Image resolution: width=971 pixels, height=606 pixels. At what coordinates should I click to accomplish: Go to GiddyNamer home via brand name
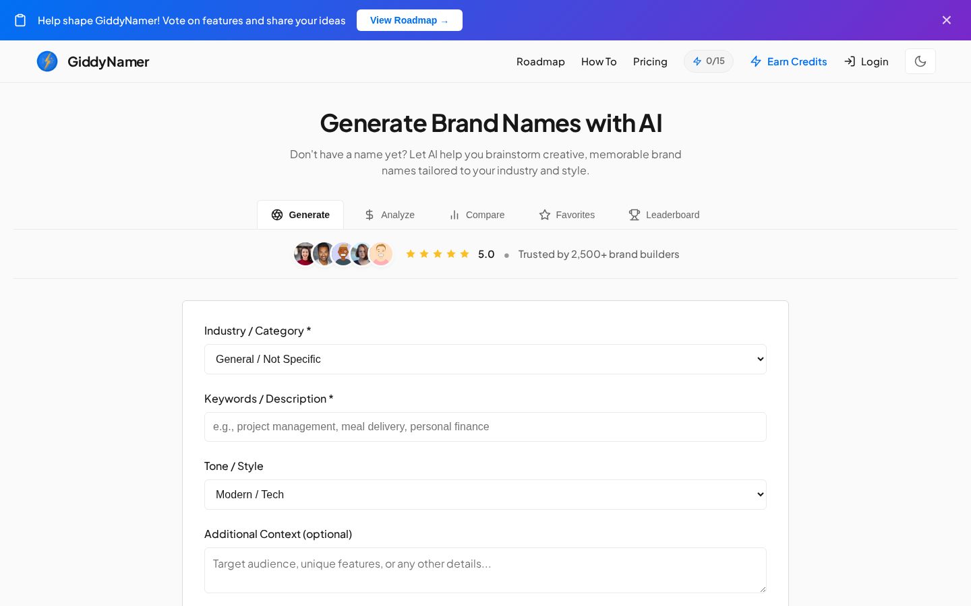click(x=108, y=61)
